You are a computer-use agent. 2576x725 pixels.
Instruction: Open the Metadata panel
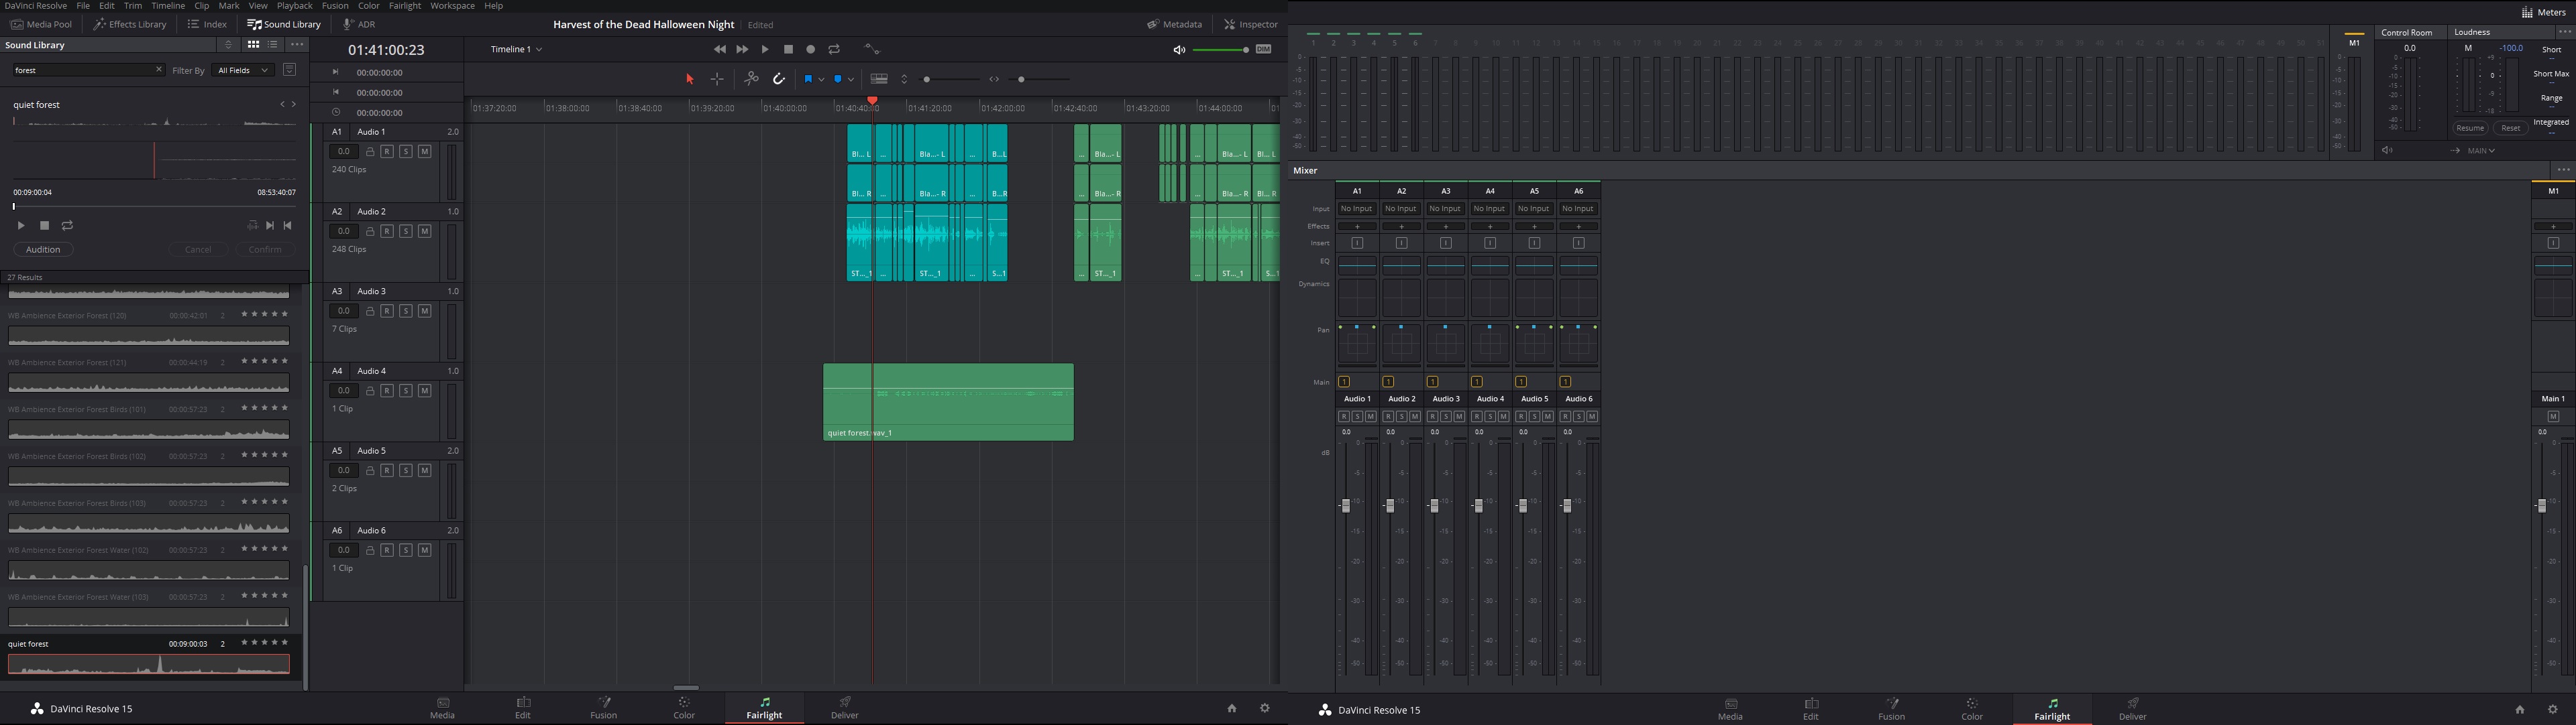pyautogui.click(x=1175, y=24)
